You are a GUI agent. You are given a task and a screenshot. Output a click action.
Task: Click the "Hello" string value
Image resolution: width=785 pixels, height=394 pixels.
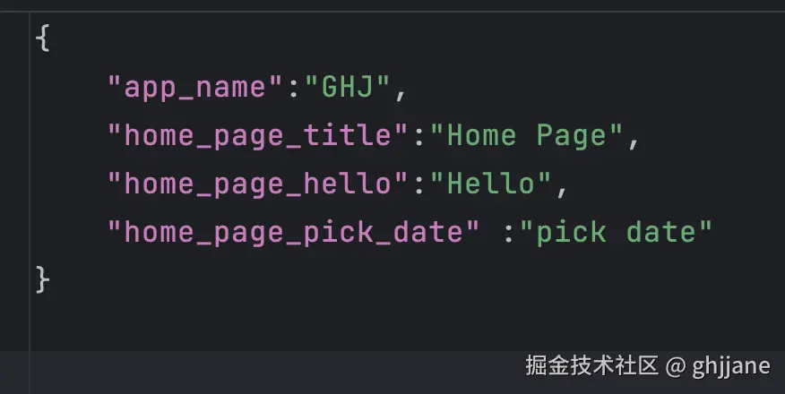pos(491,184)
